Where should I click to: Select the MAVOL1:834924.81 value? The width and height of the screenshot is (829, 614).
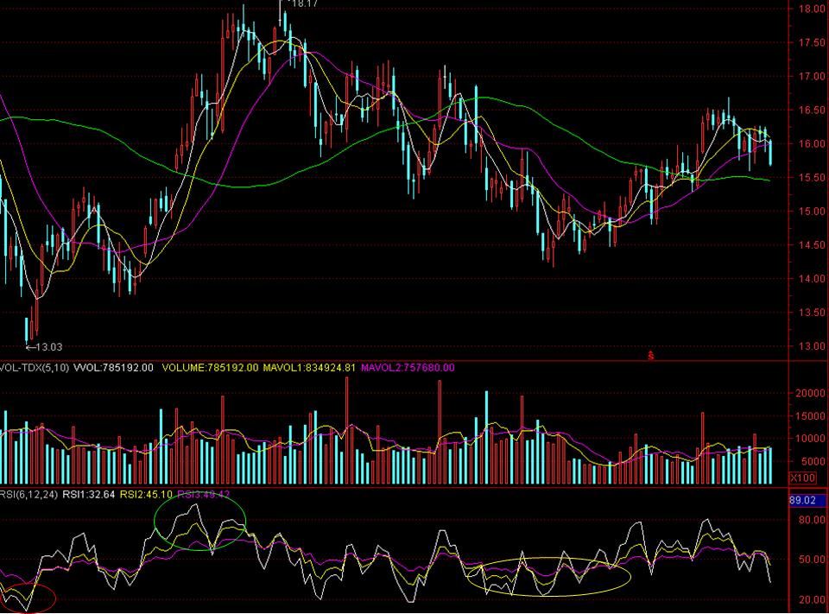[309, 368]
